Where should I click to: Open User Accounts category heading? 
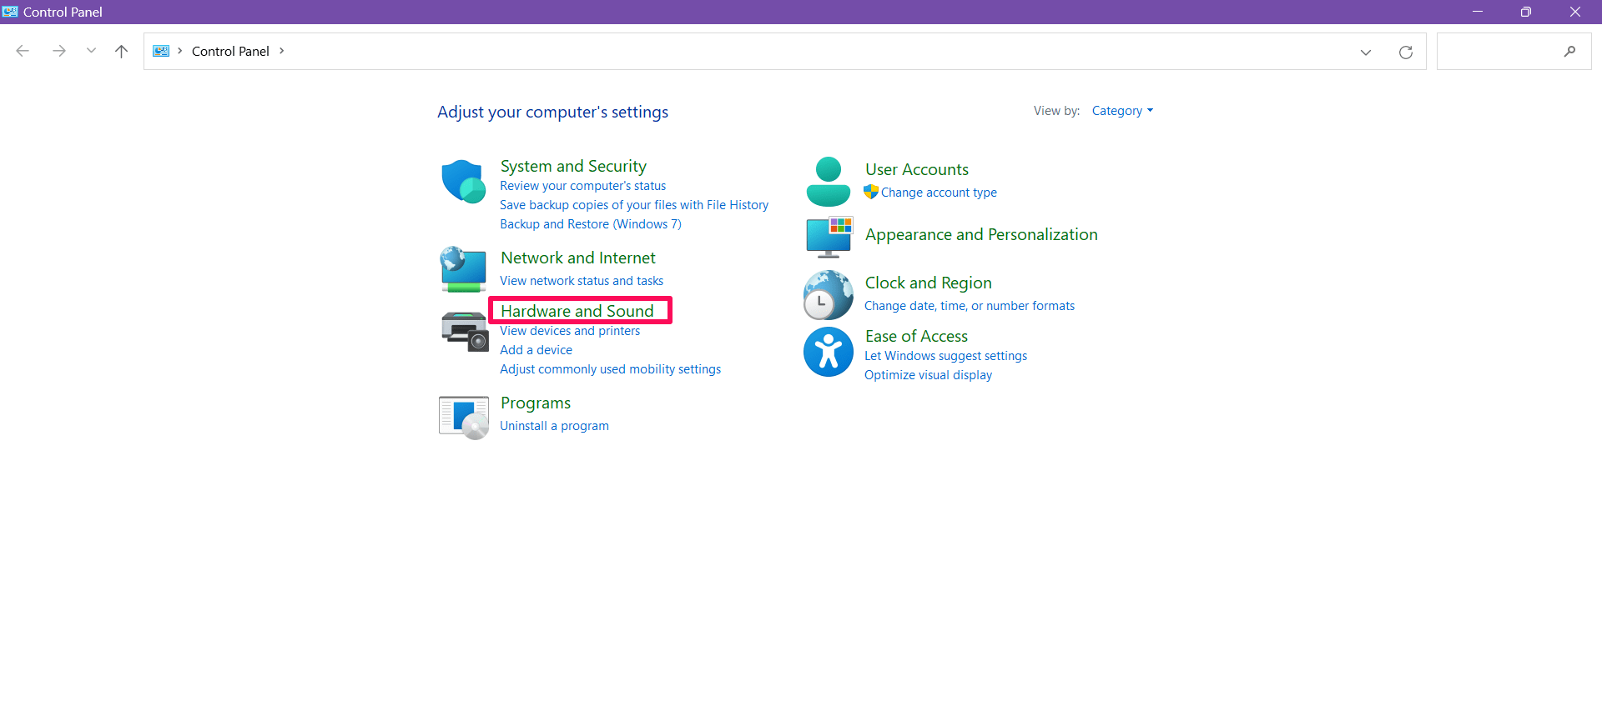[917, 169]
